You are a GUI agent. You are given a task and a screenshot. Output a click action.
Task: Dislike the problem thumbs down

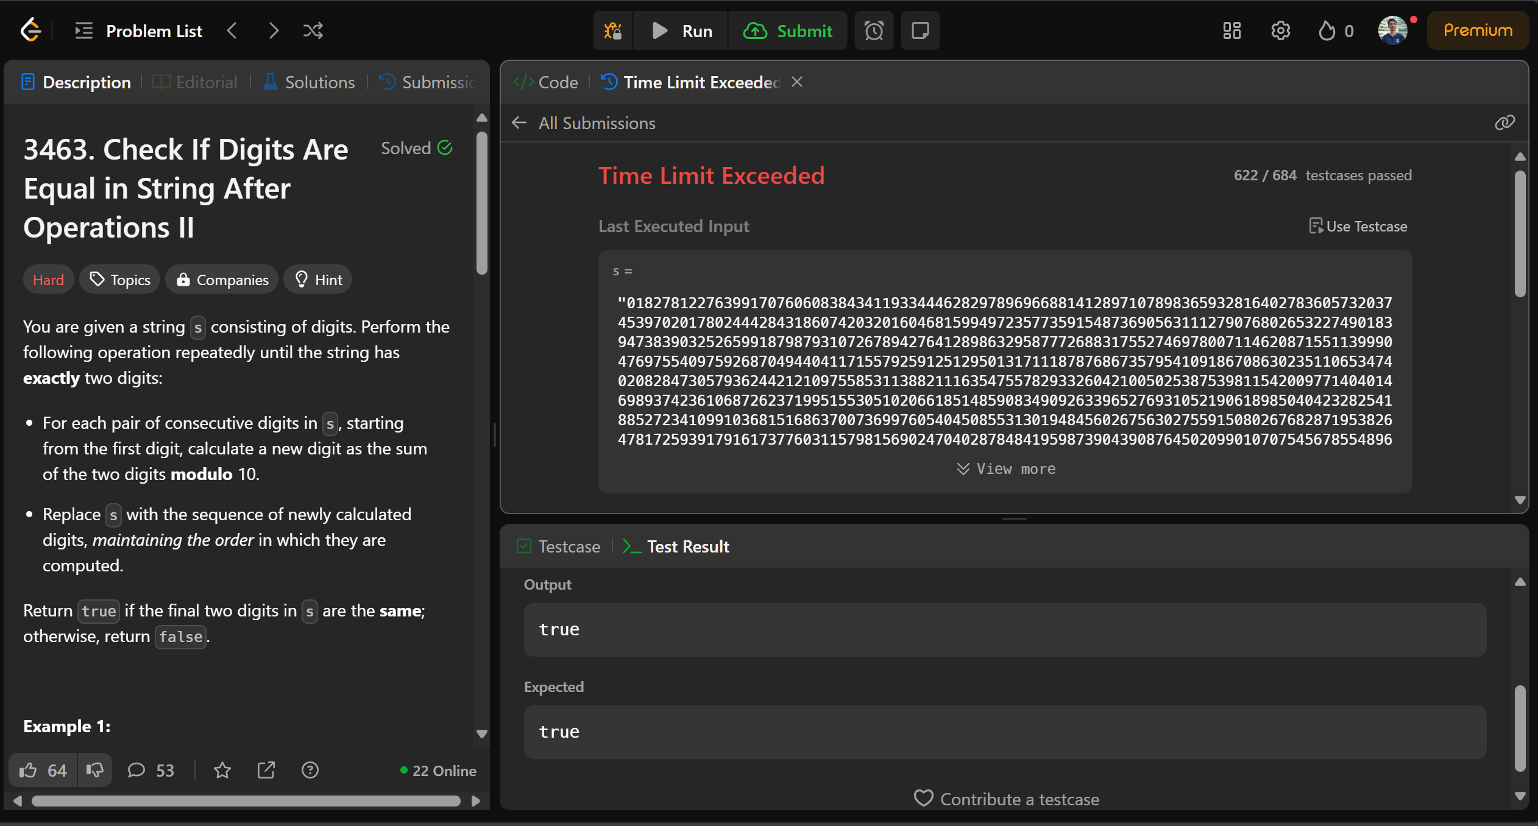coord(94,771)
